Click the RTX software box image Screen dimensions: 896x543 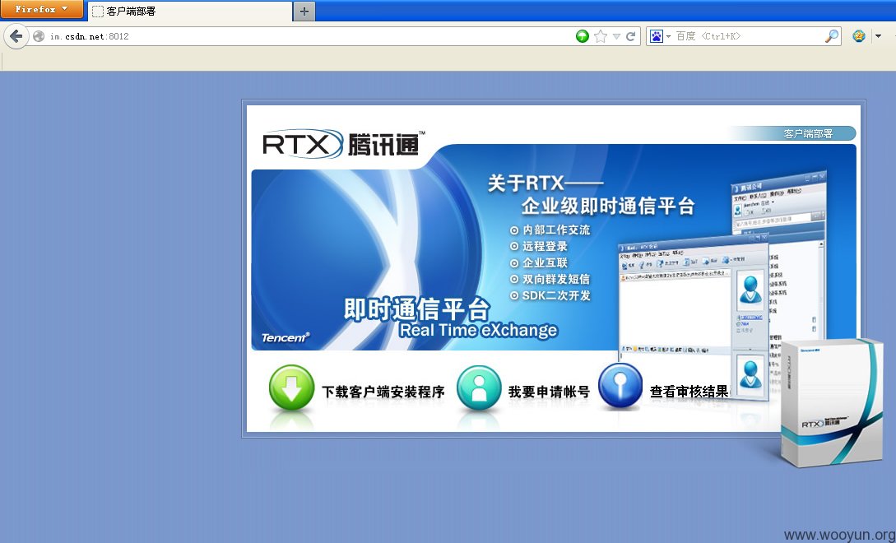832,402
